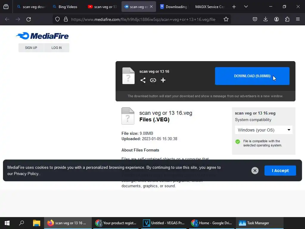Switch to the Downloading tab

pyautogui.click(x=174, y=7)
